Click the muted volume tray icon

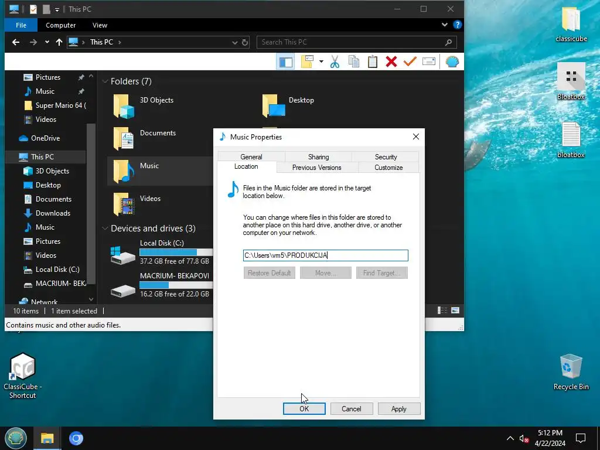tap(524, 438)
